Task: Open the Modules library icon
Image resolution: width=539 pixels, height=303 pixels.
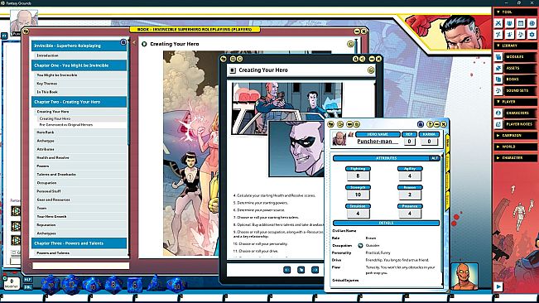Action: tap(498, 57)
